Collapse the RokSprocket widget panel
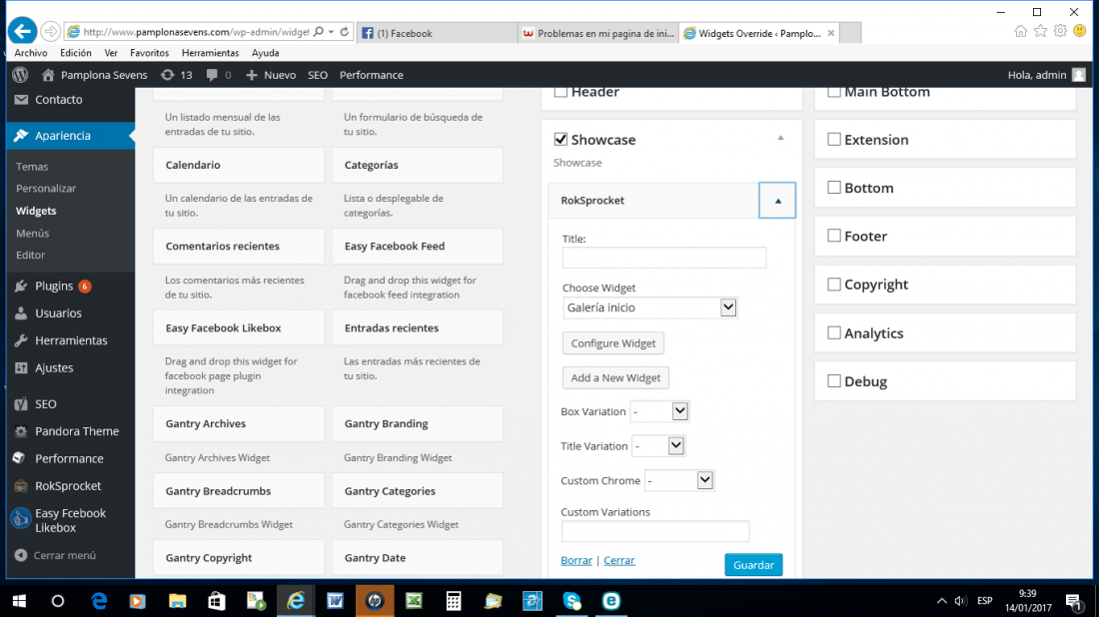 (777, 201)
